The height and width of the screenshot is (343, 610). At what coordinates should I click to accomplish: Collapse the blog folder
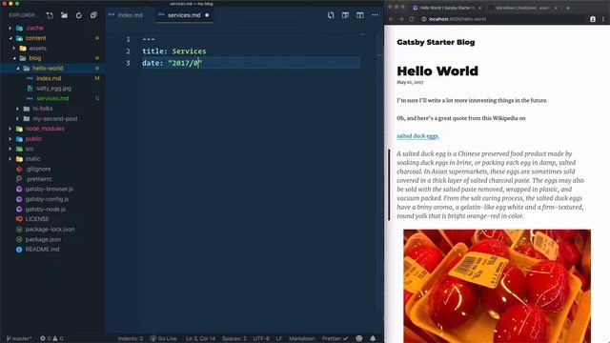pos(14,58)
